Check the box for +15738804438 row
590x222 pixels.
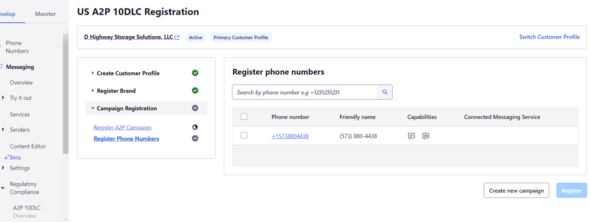(244, 135)
